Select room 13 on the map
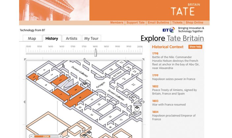The image size is (232, 138). tap(99, 104)
